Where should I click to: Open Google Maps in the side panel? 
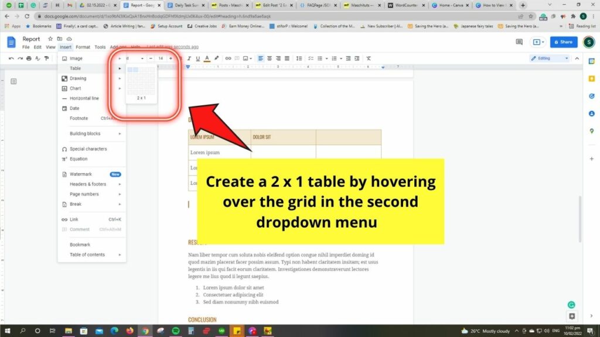[591, 130]
